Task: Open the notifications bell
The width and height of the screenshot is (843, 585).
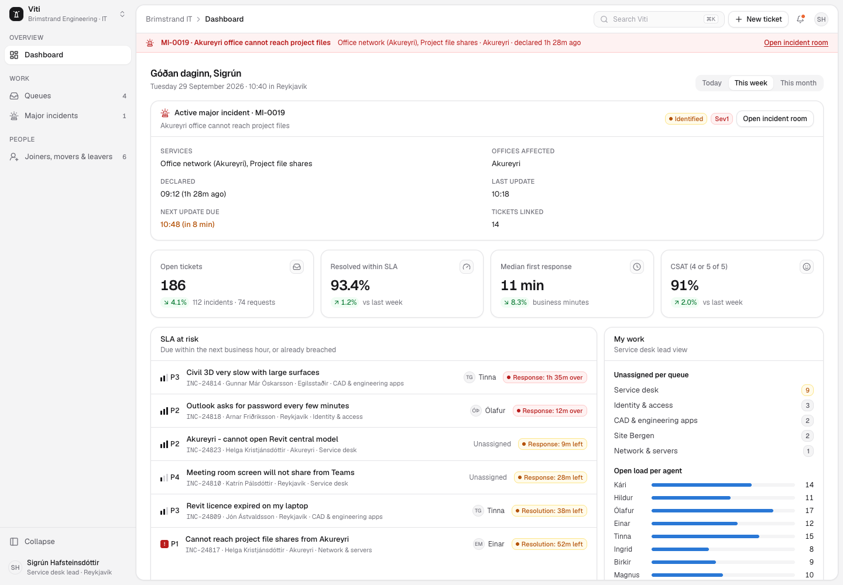Action: [x=800, y=19]
